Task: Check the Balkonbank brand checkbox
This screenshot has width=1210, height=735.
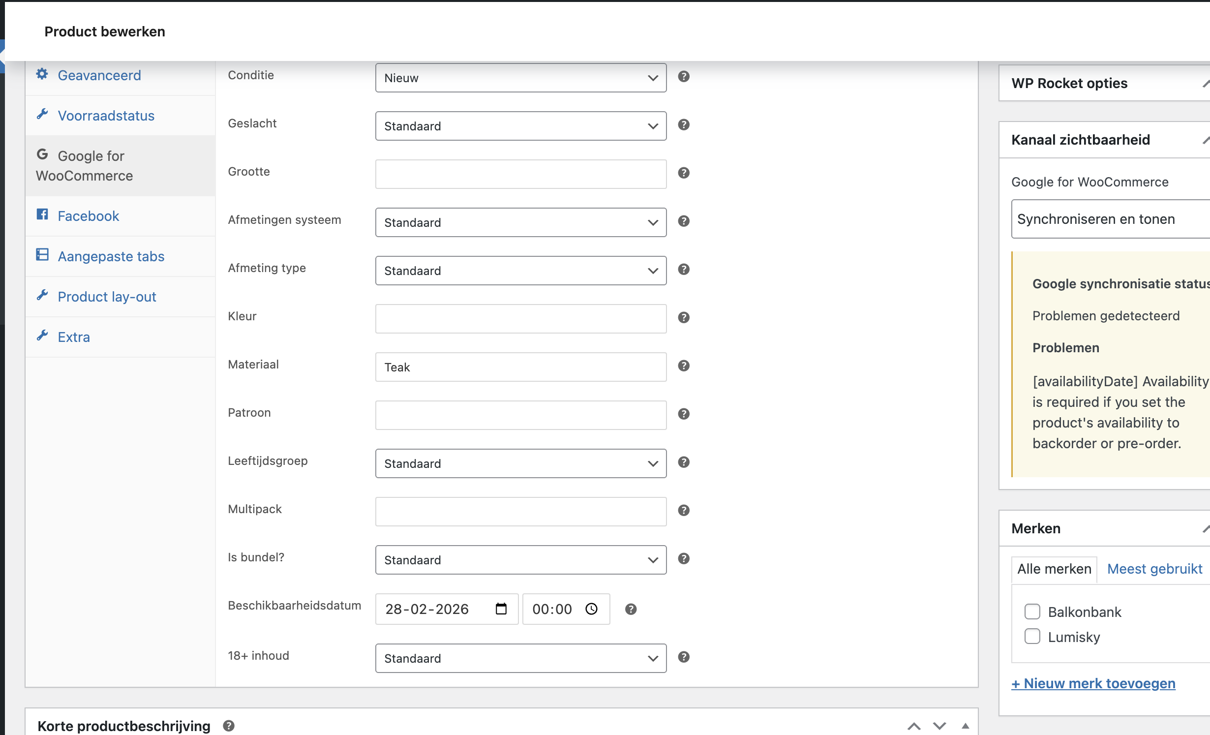Action: click(x=1032, y=612)
